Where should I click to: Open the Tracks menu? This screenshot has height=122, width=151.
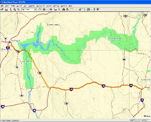click(x=49, y=6)
